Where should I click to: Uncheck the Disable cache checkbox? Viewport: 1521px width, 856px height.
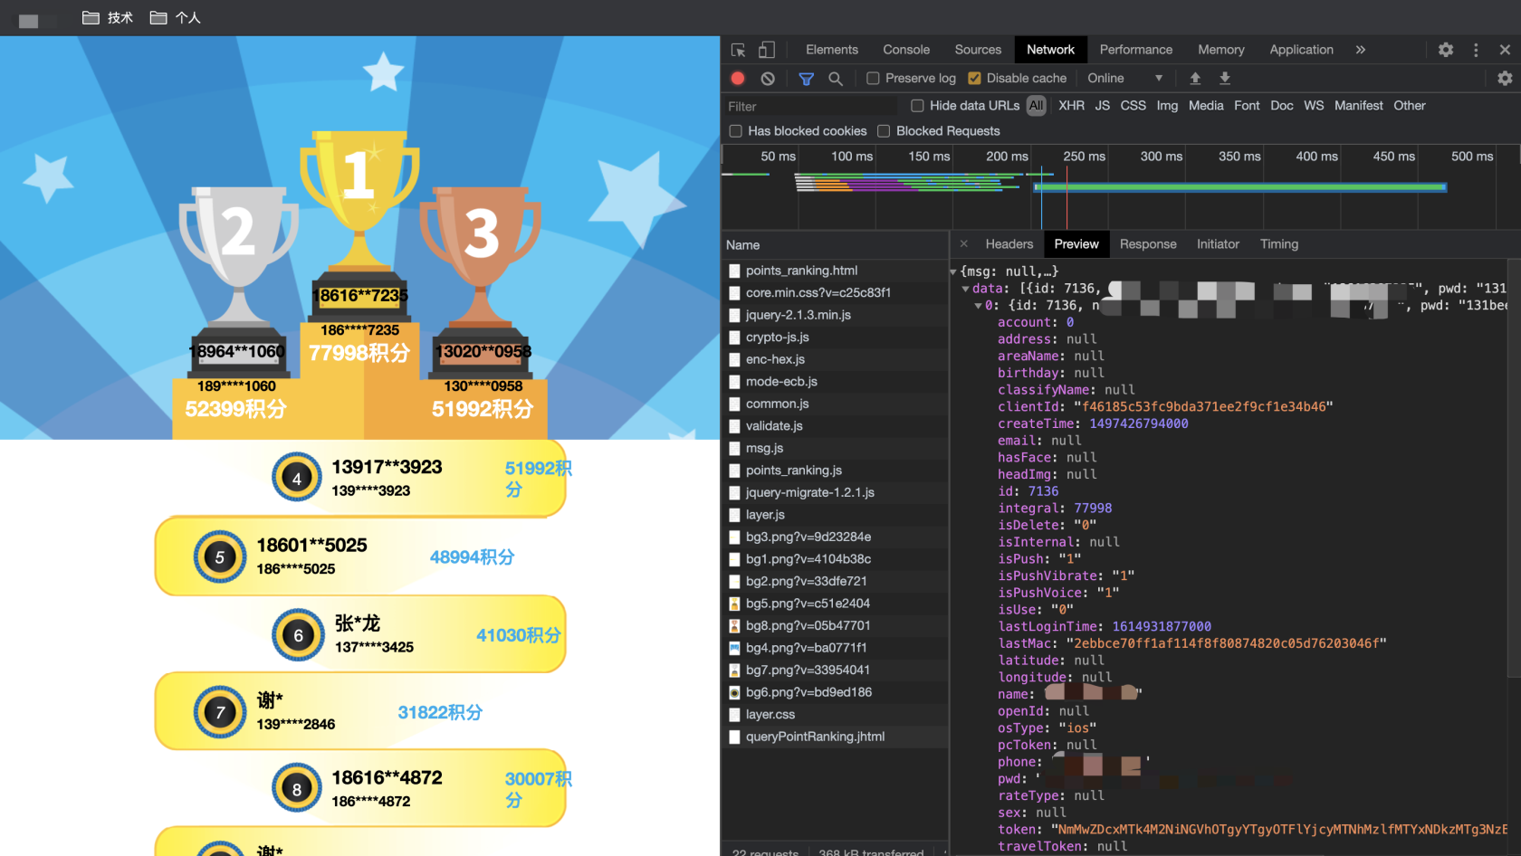click(974, 79)
